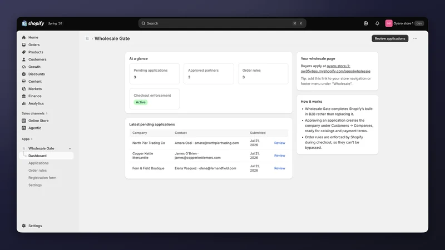Select James O'Brien contact cell
The image size is (445, 250).
[x=197, y=156]
